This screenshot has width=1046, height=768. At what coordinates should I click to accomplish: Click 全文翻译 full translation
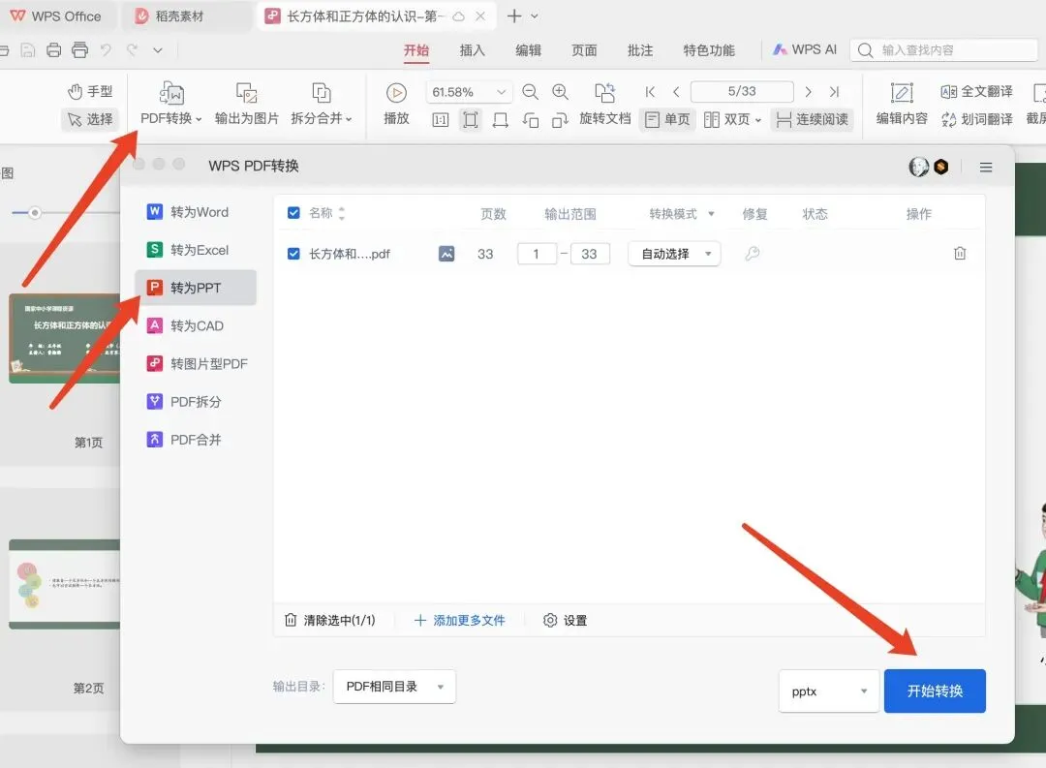976,91
